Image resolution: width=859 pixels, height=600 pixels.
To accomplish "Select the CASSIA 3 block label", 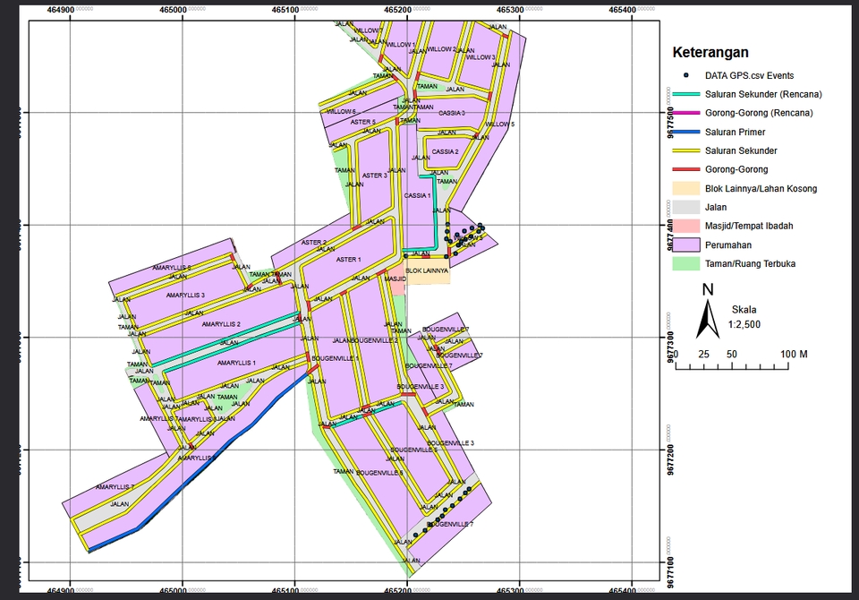I will pyautogui.click(x=452, y=114).
